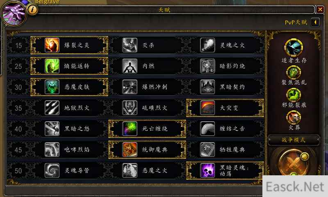Select the 死亡缠绕 talent icon
The height and width of the screenshot is (197, 328).
130,129
